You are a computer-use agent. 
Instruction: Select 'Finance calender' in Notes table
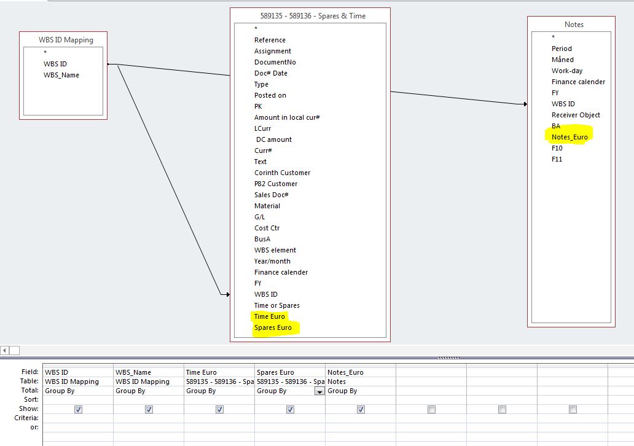[x=578, y=82]
